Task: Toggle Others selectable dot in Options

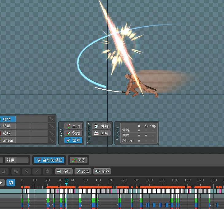Action: point(139,141)
